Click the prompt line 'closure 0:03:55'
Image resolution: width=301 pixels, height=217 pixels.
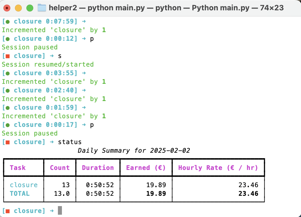(x=44, y=73)
